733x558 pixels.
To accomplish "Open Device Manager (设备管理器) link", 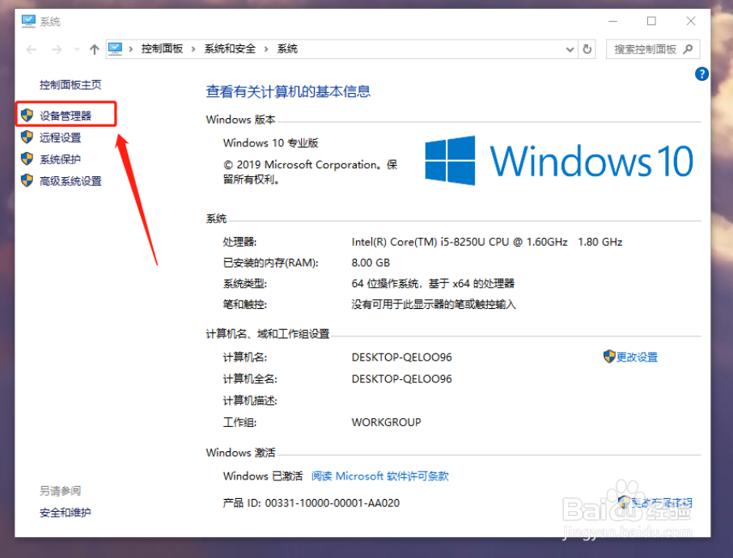I will pyautogui.click(x=66, y=116).
